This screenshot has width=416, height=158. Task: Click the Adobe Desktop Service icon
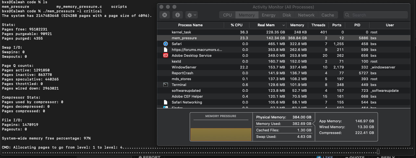click(x=166, y=55)
